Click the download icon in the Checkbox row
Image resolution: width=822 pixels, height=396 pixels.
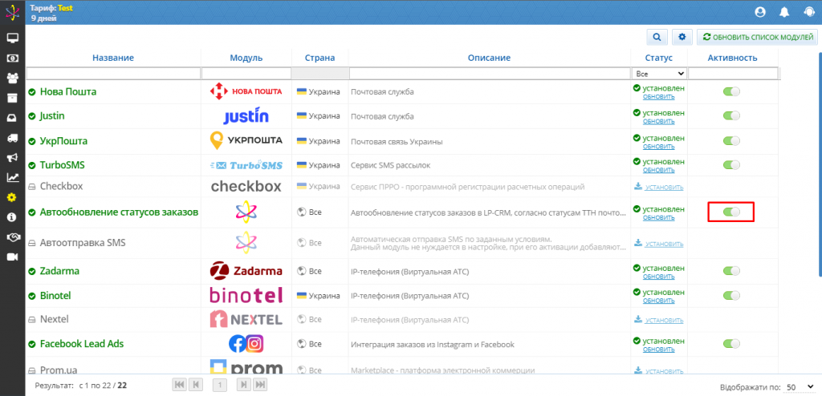638,186
